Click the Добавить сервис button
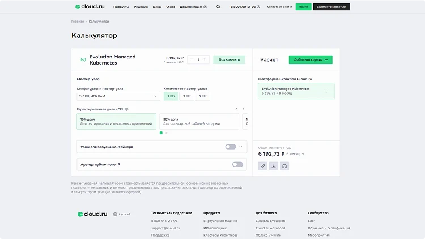Screen dimensions: 425x239 pos(311,59)
